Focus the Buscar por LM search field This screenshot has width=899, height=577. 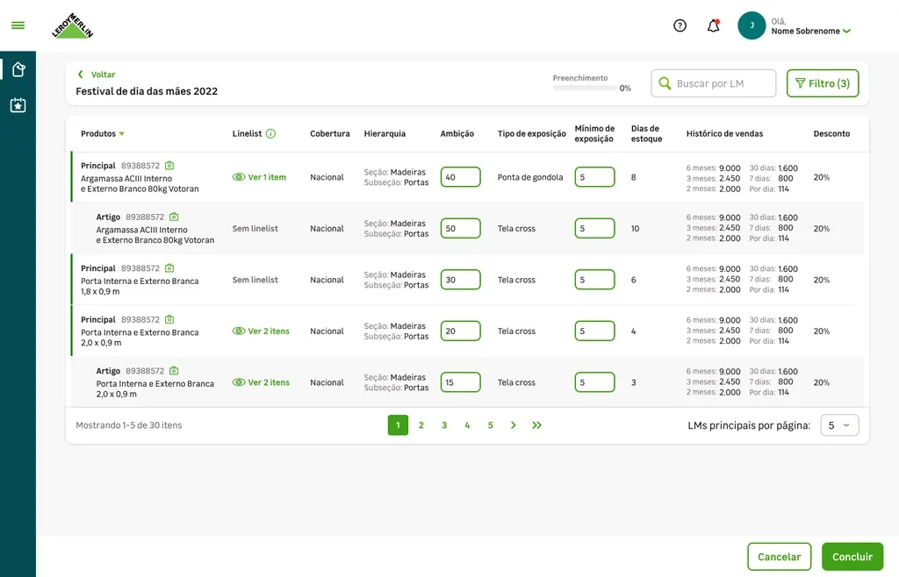click(713, 83)
